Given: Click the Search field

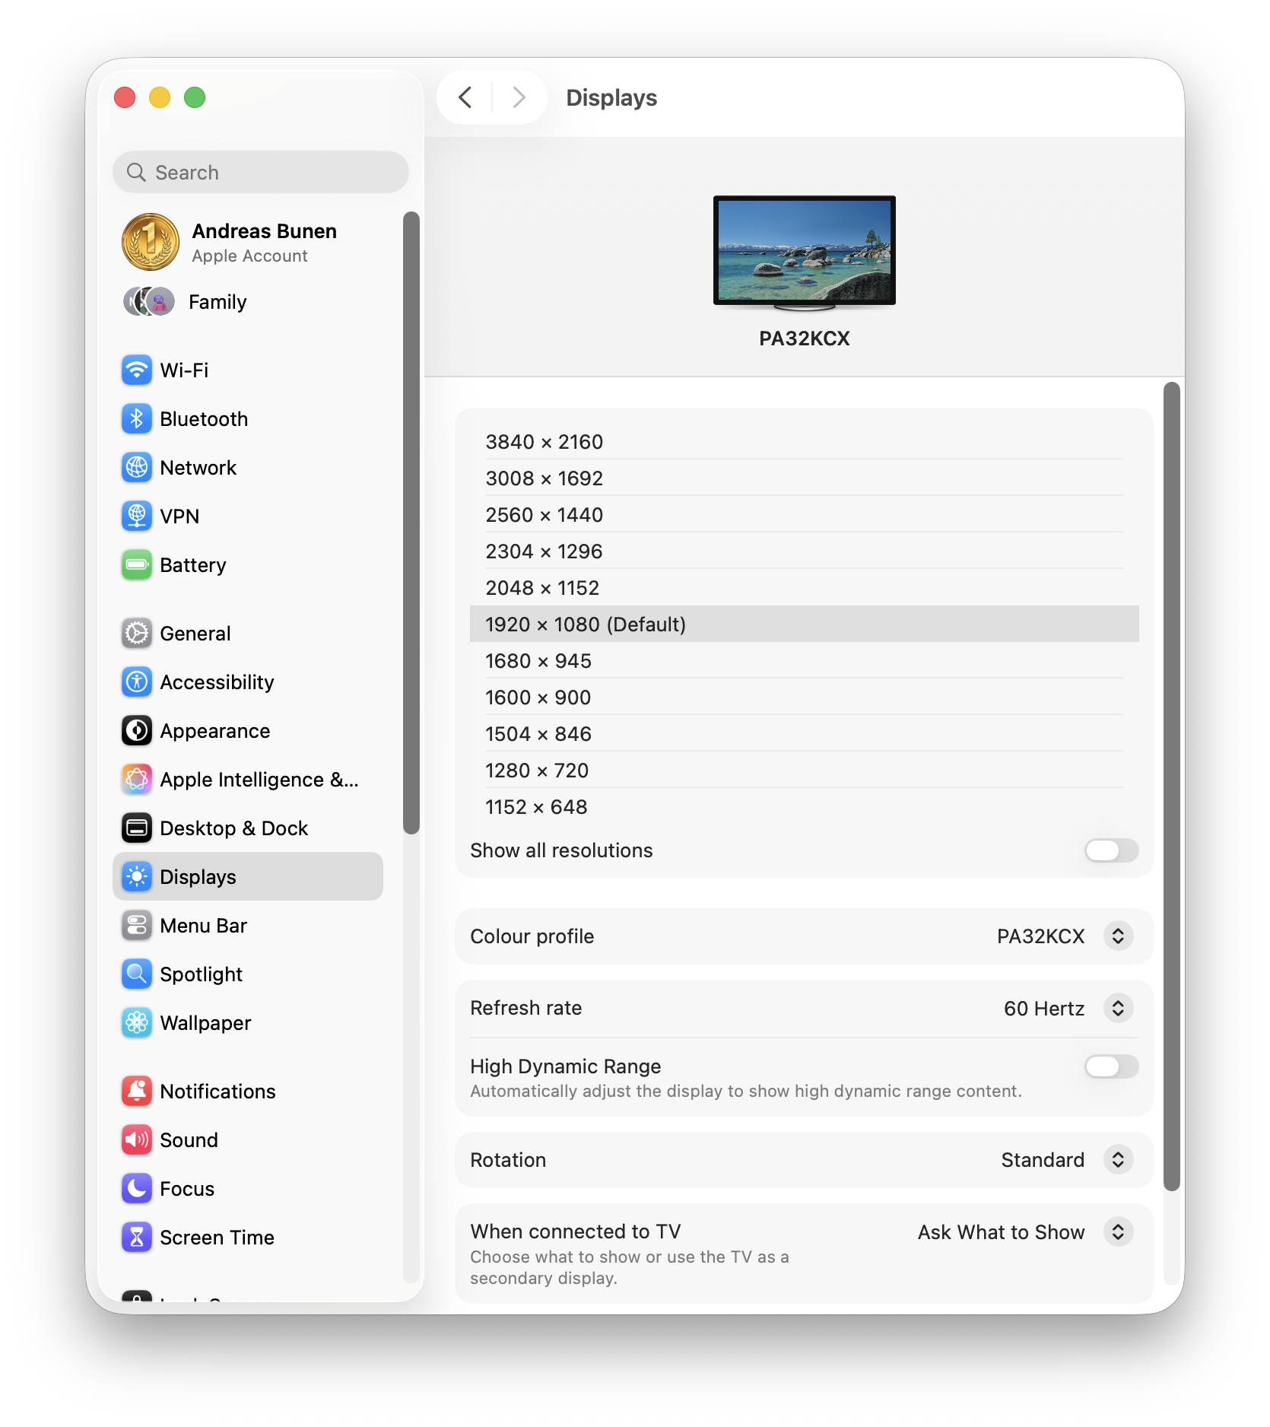Looking at the screenshot, I should [x=261, y=173].
